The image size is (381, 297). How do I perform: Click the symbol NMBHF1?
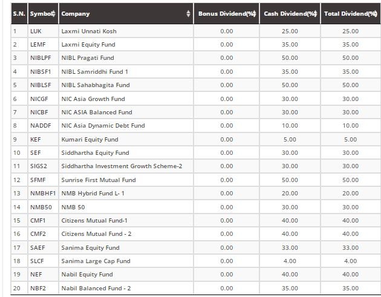[43, 194]
